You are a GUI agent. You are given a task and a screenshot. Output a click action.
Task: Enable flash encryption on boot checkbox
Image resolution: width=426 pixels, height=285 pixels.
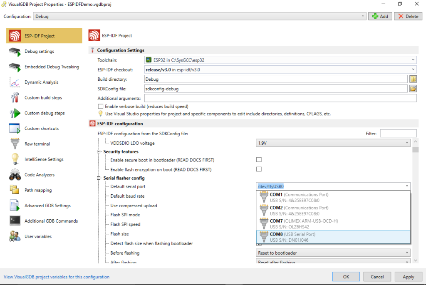point(259,169)
